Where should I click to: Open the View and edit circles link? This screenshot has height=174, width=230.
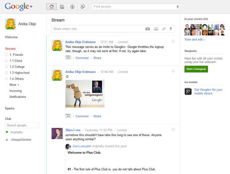tap(194, 39)
